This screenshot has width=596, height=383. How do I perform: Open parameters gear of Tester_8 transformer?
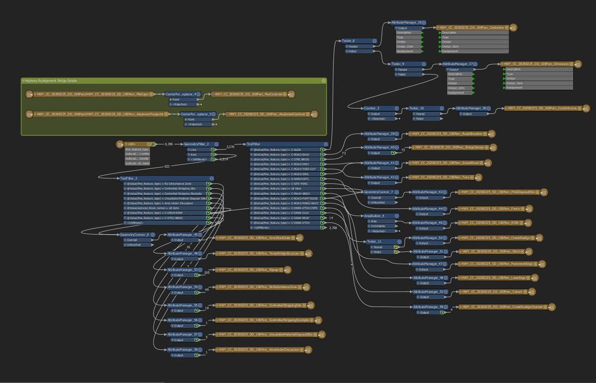374,41
